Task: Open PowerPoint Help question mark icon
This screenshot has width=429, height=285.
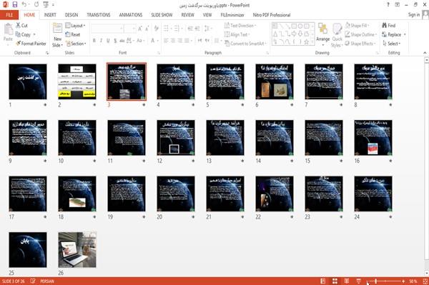Action: click(x=388, y=5)
